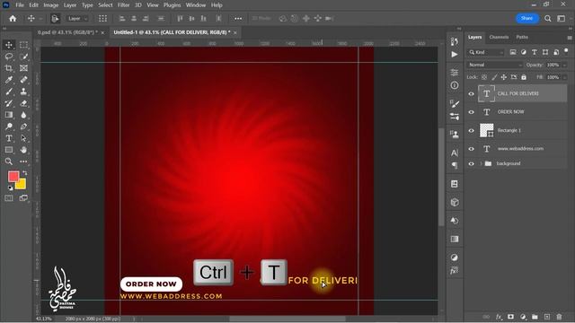Click the Home icon in options bar

(x=13, y=18)
